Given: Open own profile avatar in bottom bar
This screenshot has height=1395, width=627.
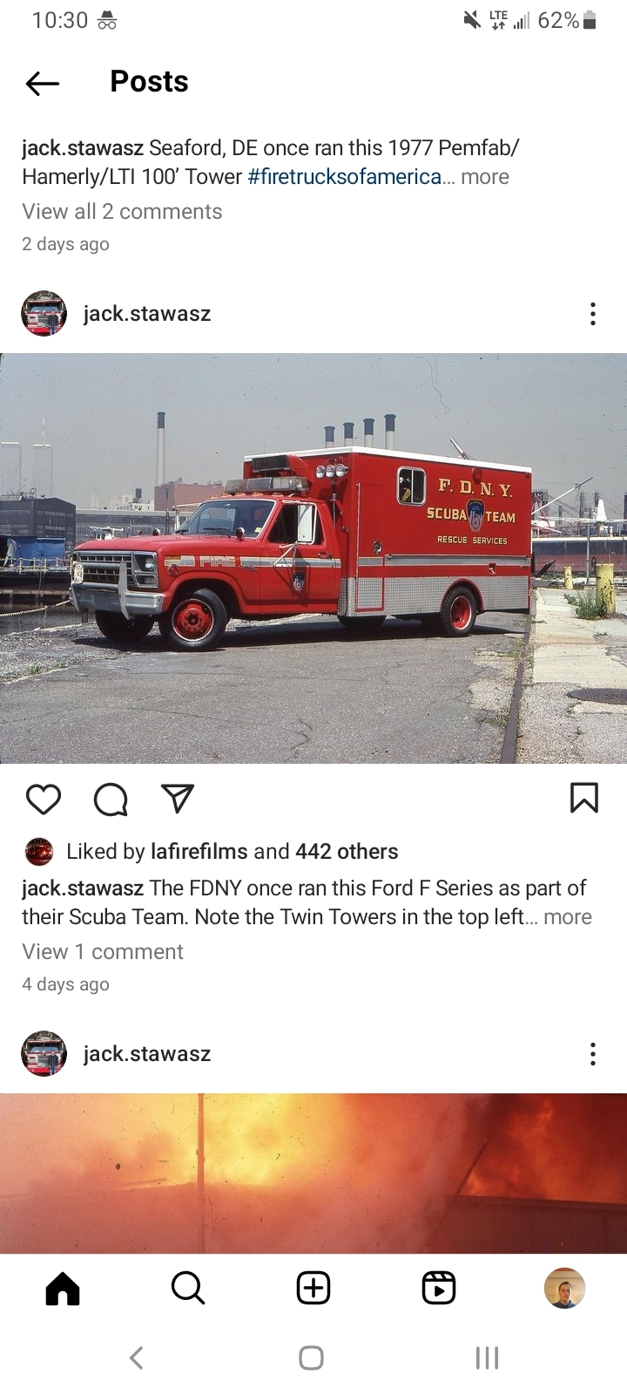Looking at the screenshot, I should coord(564,1288).
